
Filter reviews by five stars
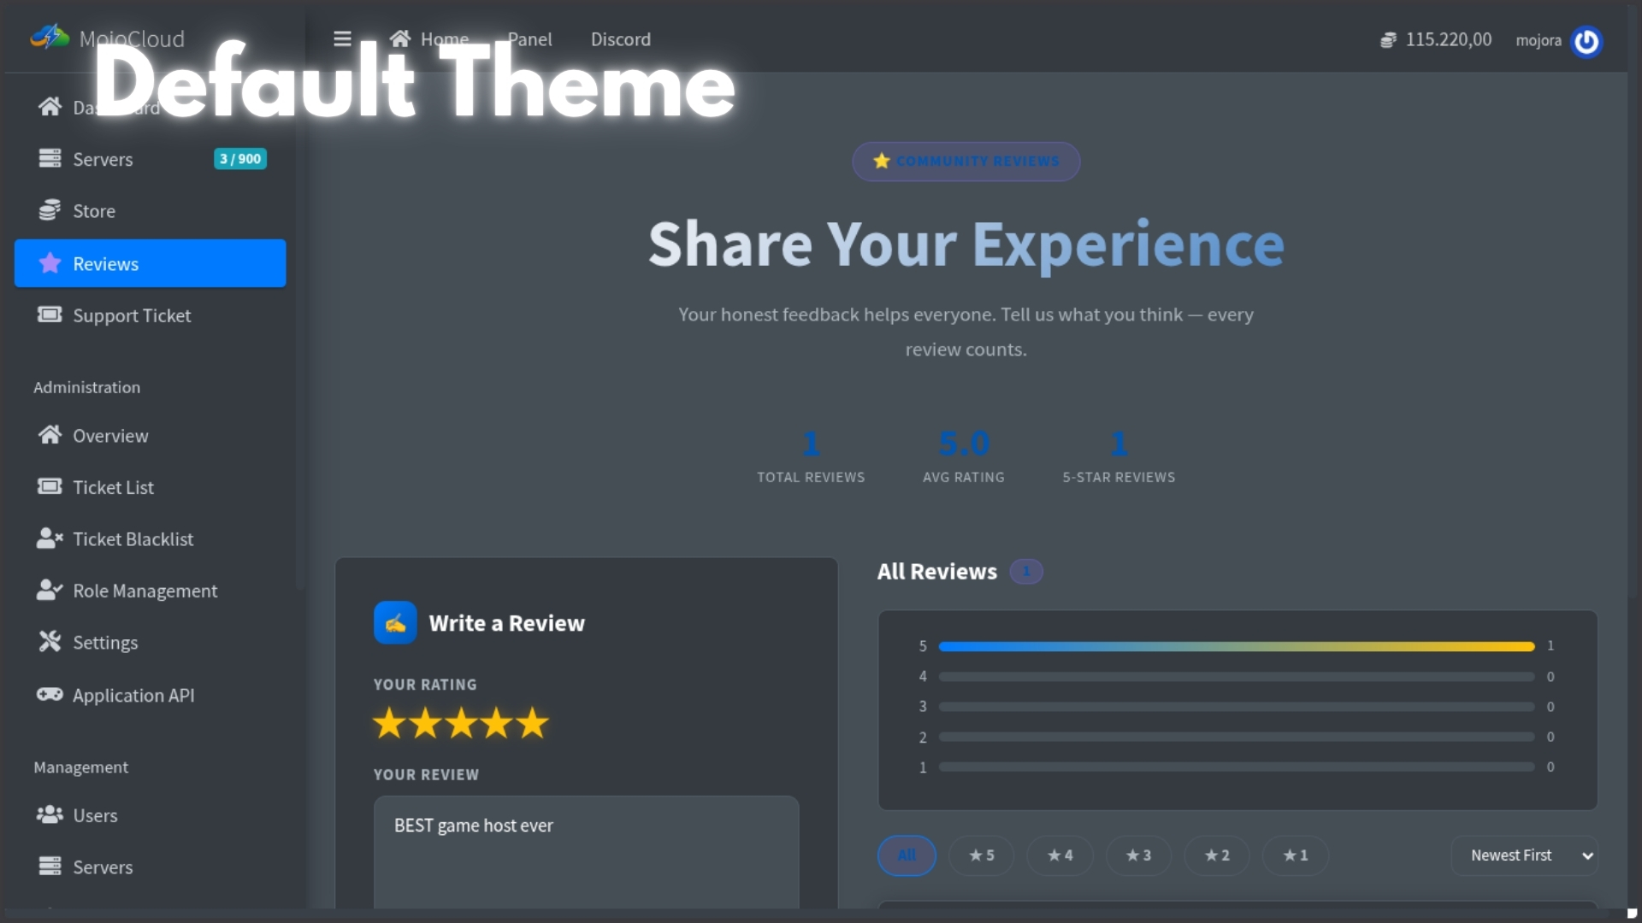tap(981, 855)
